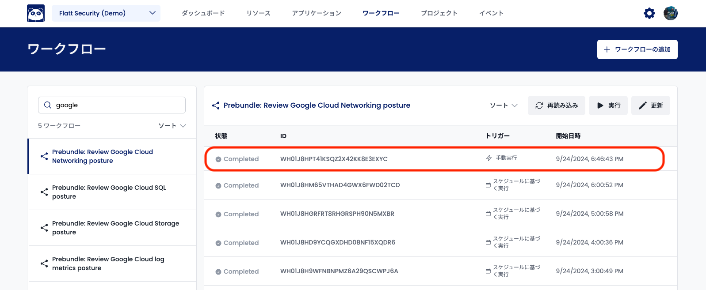Click Completed check icon for WH01J8HGRFRT8RHGRSPH90N5MXBR
Image resolution: width=706 pixels, height=290 pixels.
pos(218,215)
